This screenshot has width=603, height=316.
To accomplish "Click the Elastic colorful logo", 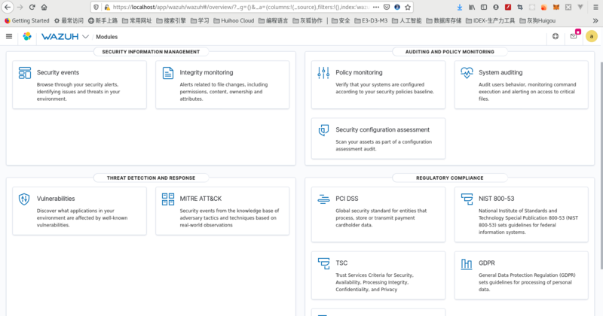I will (x=27, y=36).
